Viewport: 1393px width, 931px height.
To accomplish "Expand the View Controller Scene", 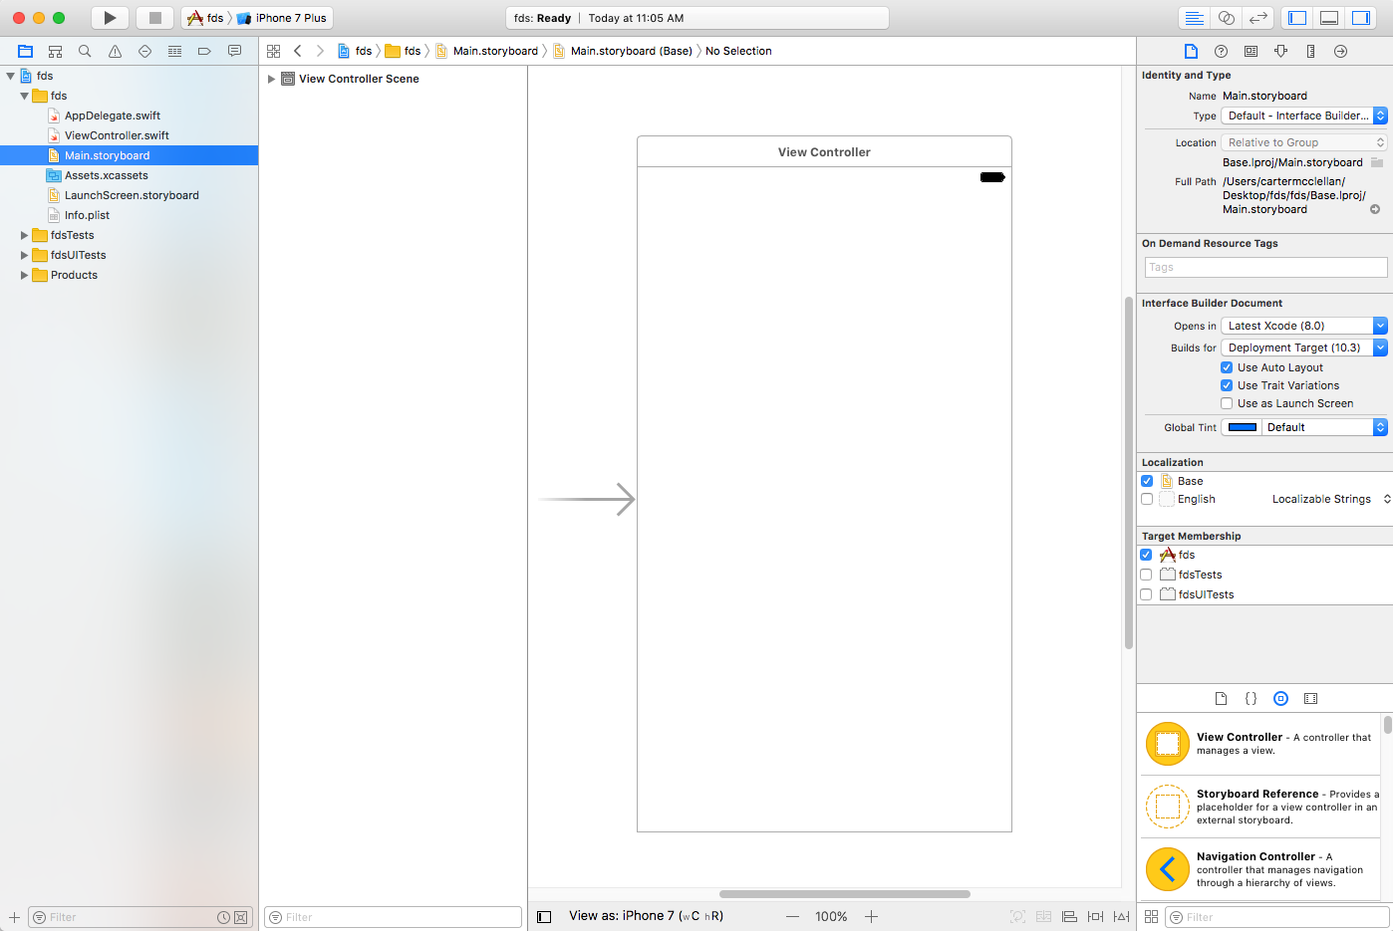I will [271, 79].
